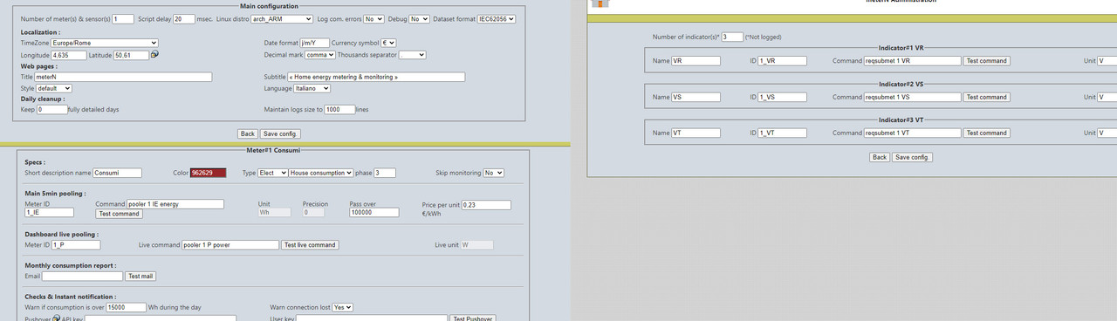Click the Number of indicator(s) field
The width and height of the screenshot is (1117, 321).
pyautogui.click(x=732, y=37)
